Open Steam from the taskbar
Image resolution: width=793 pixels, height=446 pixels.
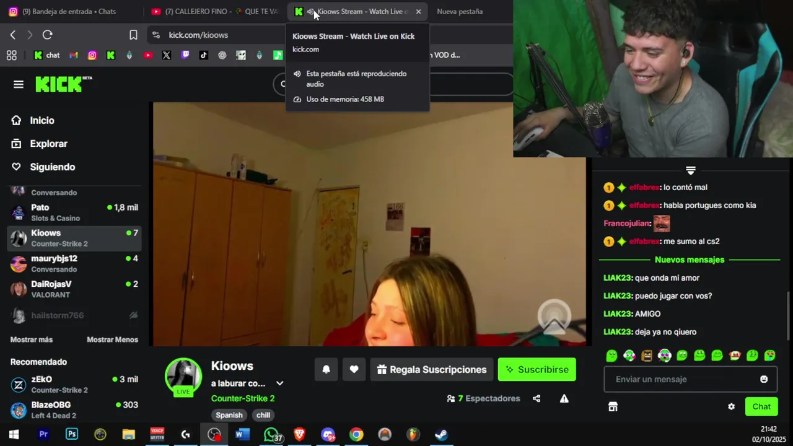point(441,434)
